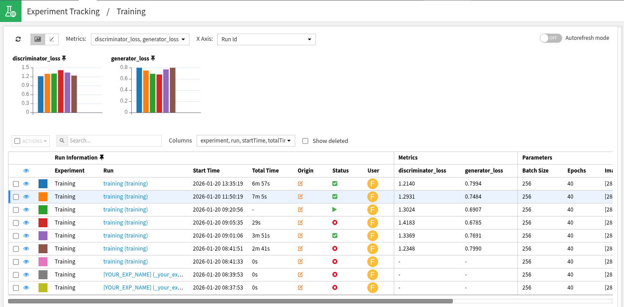This screenshot has height=307, width=624.
Task: Click the green success status icon of top run
Action: pyautogui.click(x=335, y=183)
